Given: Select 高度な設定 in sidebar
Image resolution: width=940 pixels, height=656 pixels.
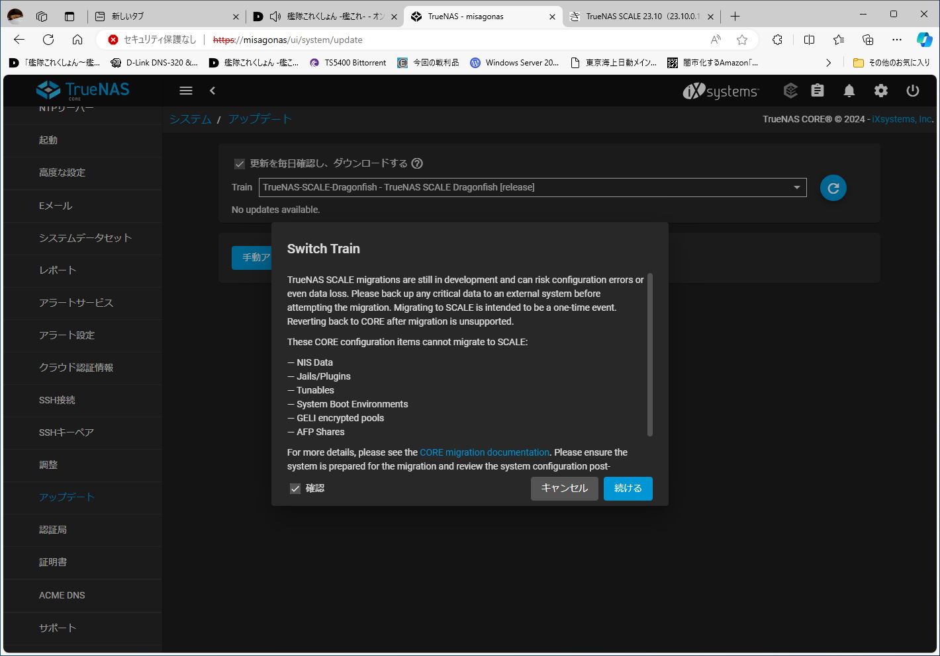Looking at the screenshot, I should (x=83, y=173).
